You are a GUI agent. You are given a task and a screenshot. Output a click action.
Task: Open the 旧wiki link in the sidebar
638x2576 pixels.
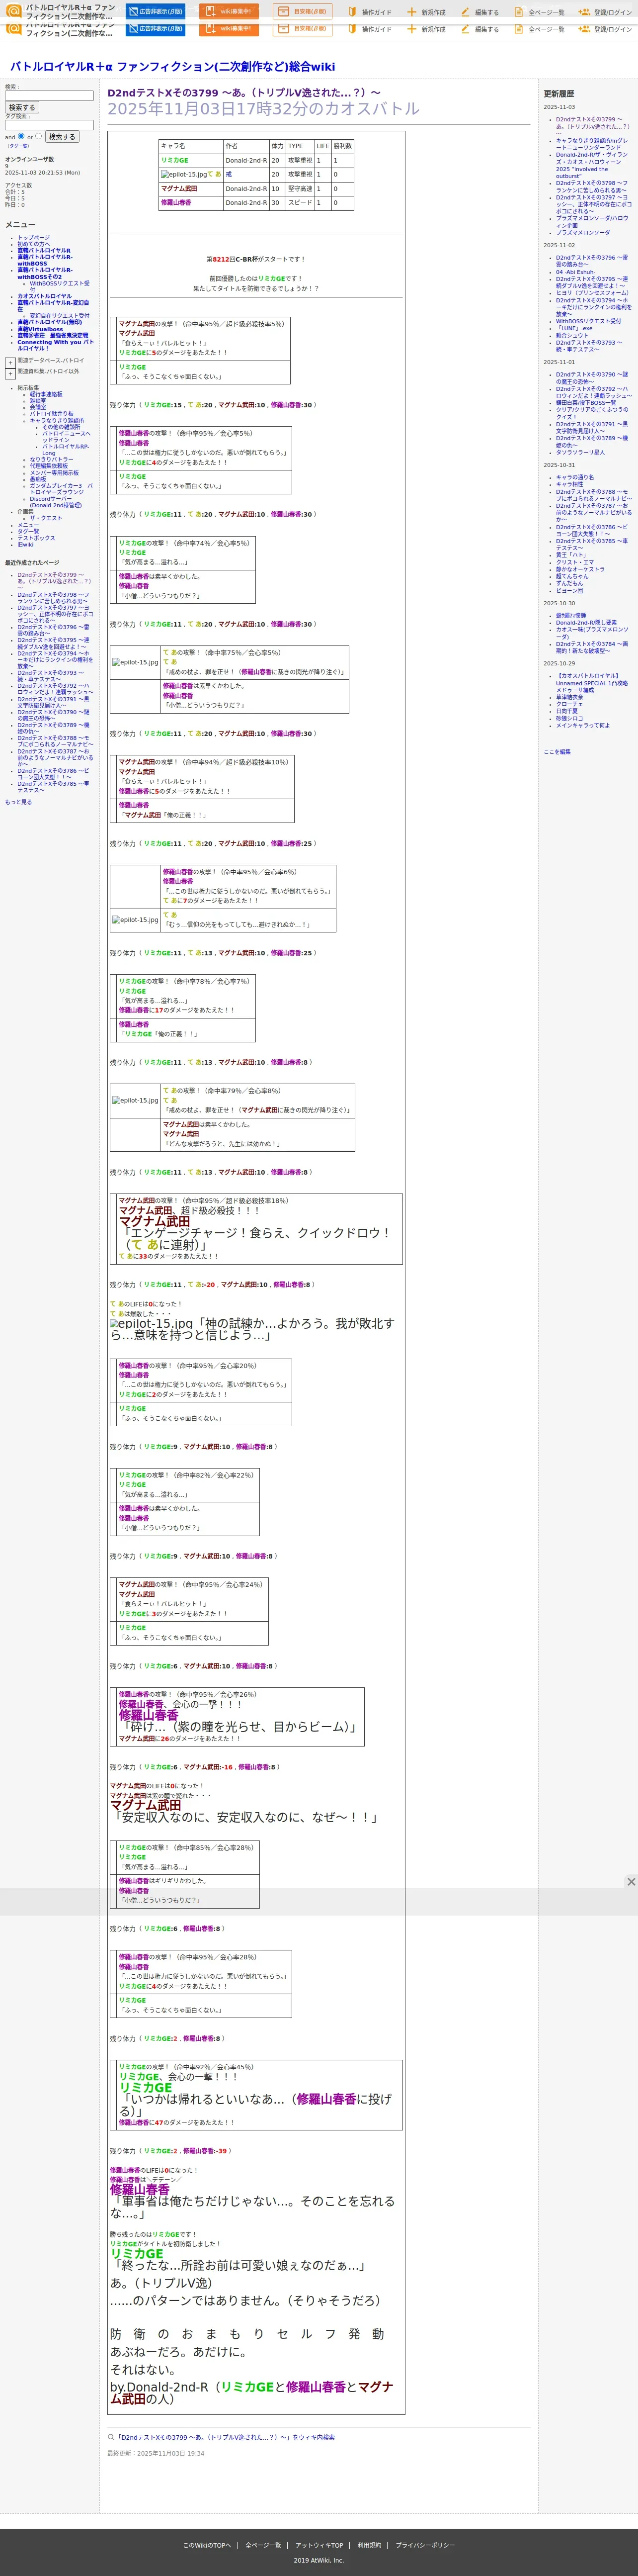pos(25,544)
